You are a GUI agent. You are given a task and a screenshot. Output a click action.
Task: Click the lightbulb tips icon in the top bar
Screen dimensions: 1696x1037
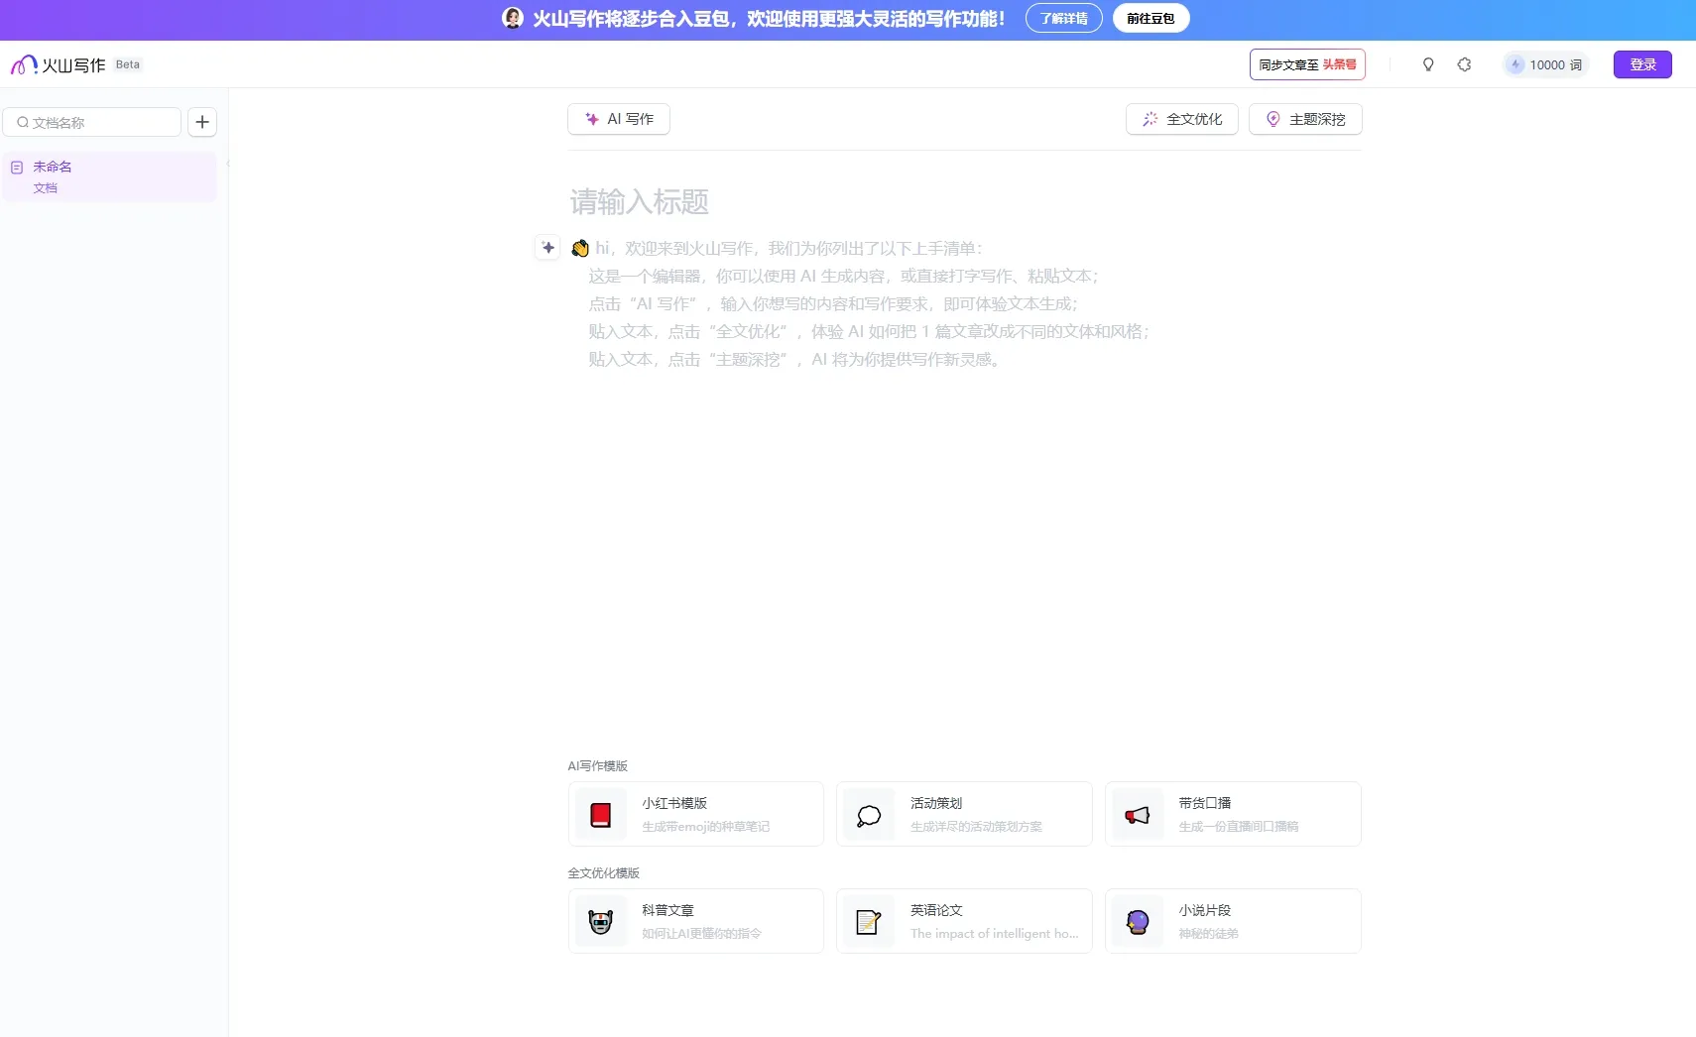[x=1427, y=63]
